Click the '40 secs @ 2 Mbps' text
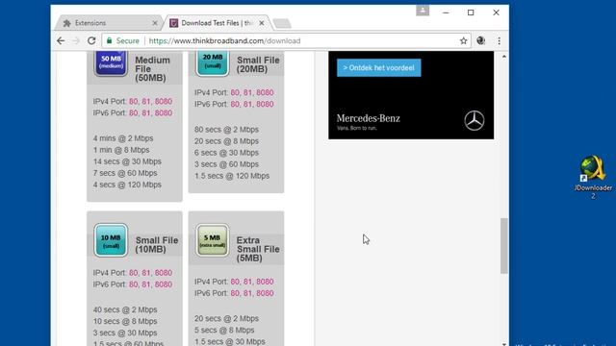The height and width of the screenshot is (346, 616). click(x=125, y=309)
